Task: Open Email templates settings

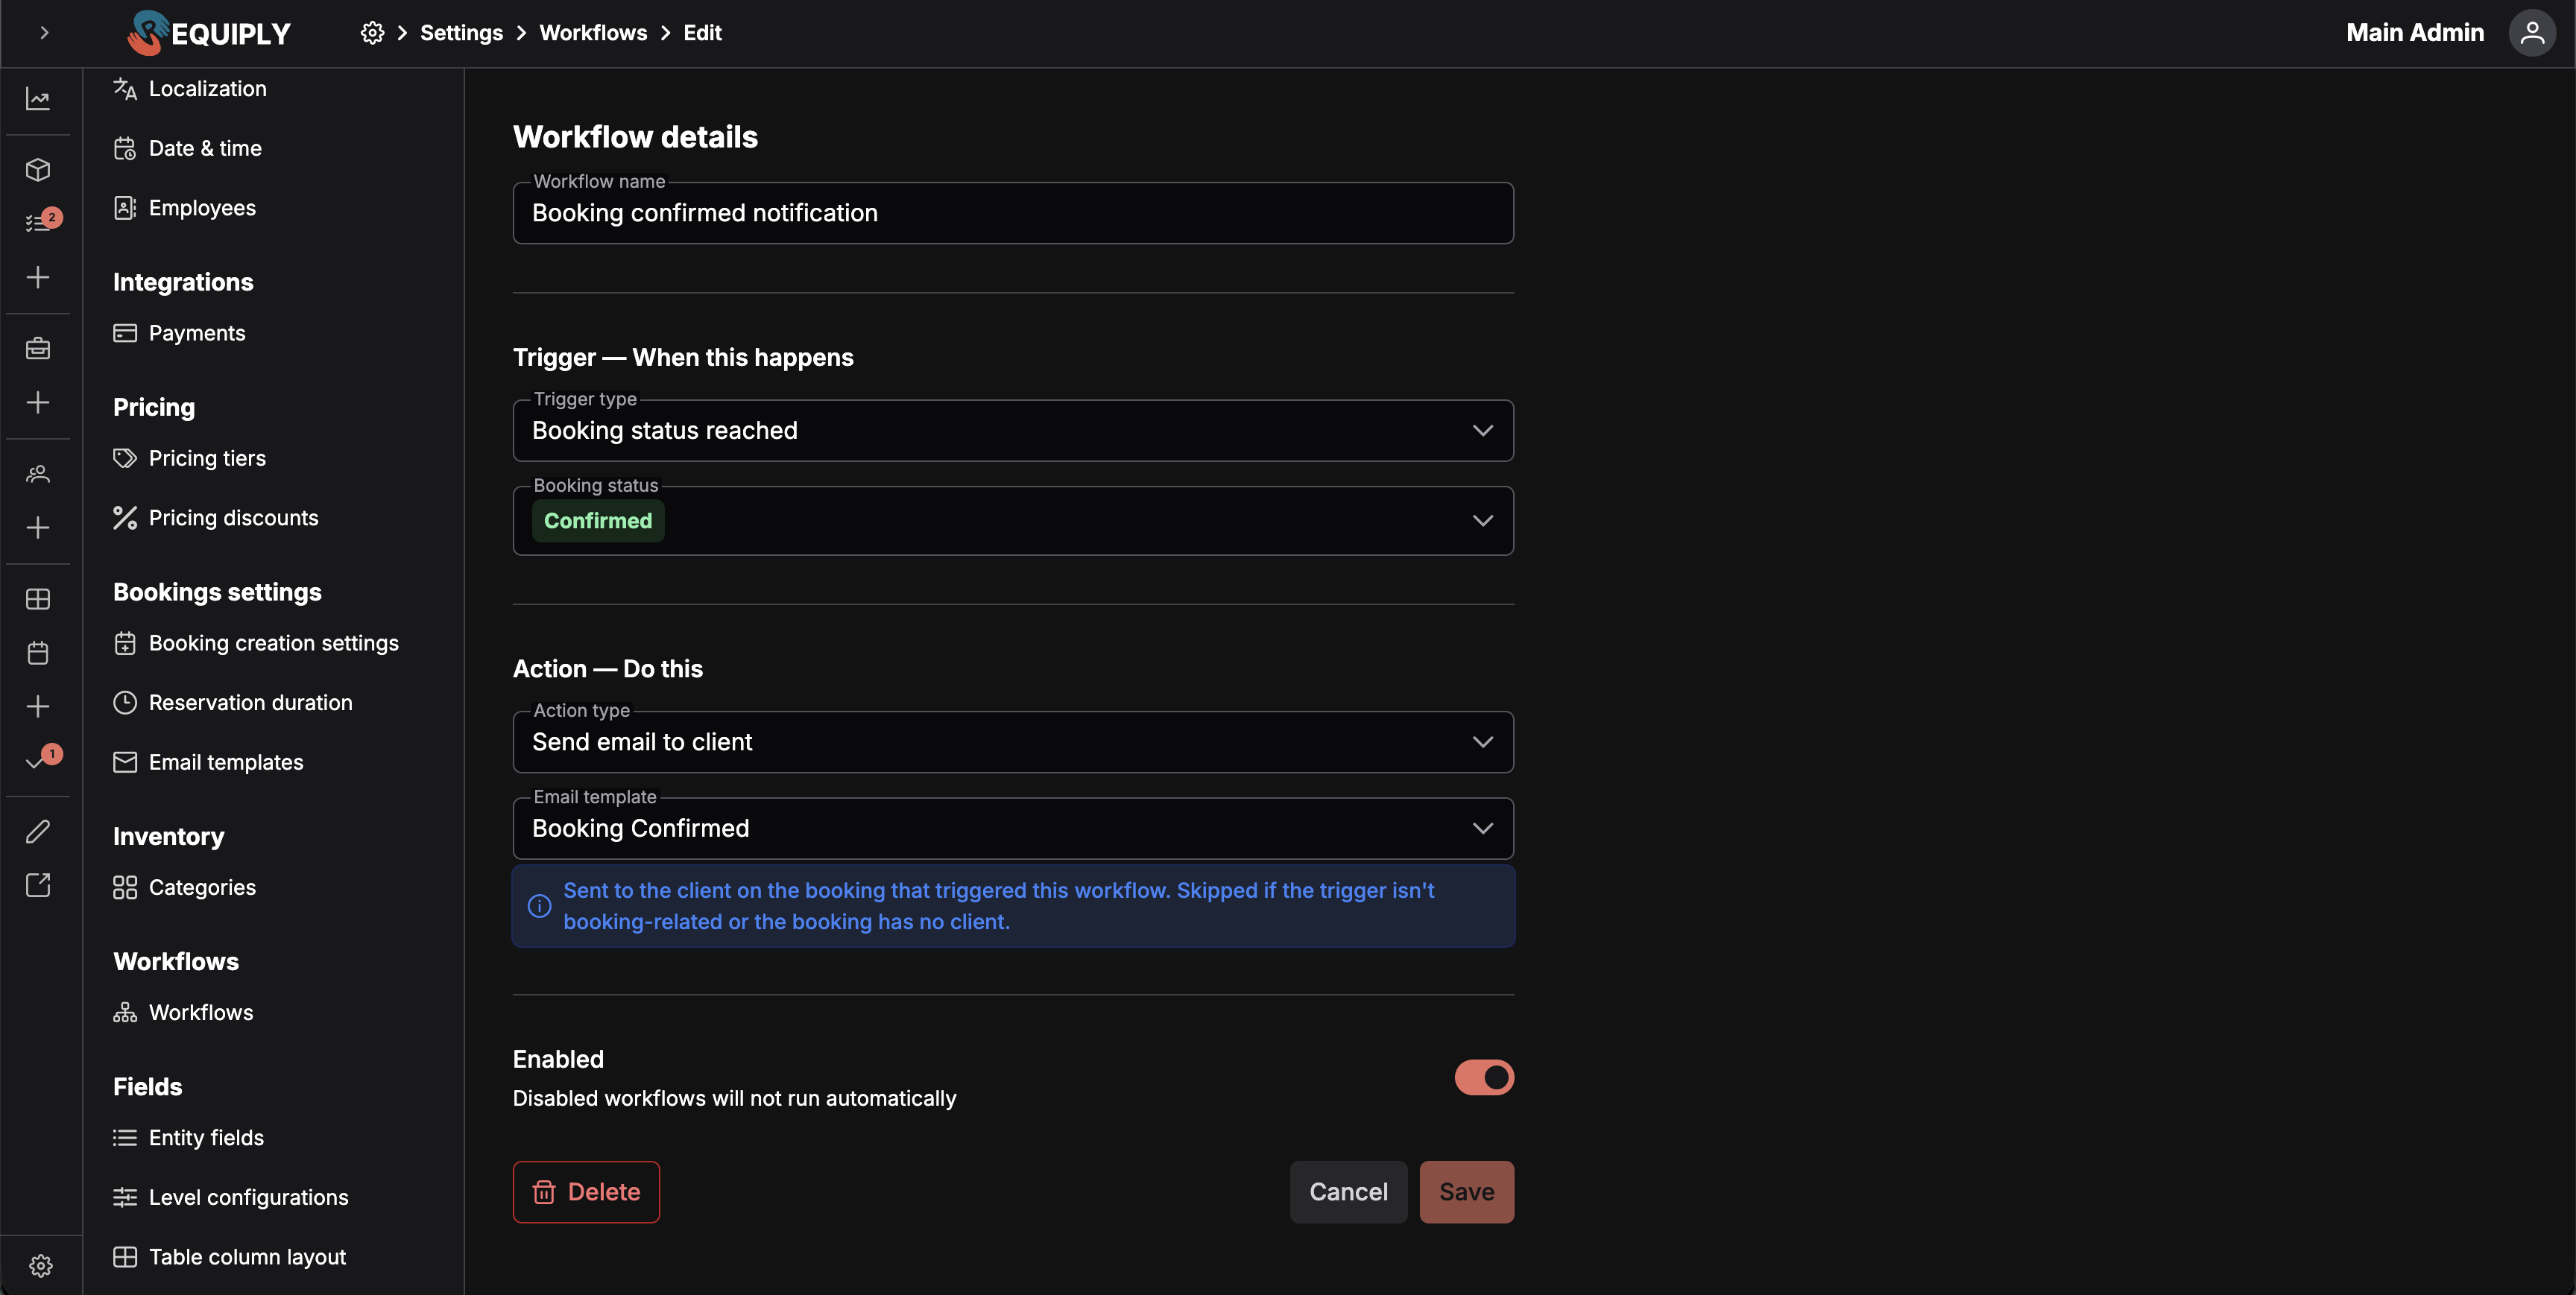Action: pos(208,762)
